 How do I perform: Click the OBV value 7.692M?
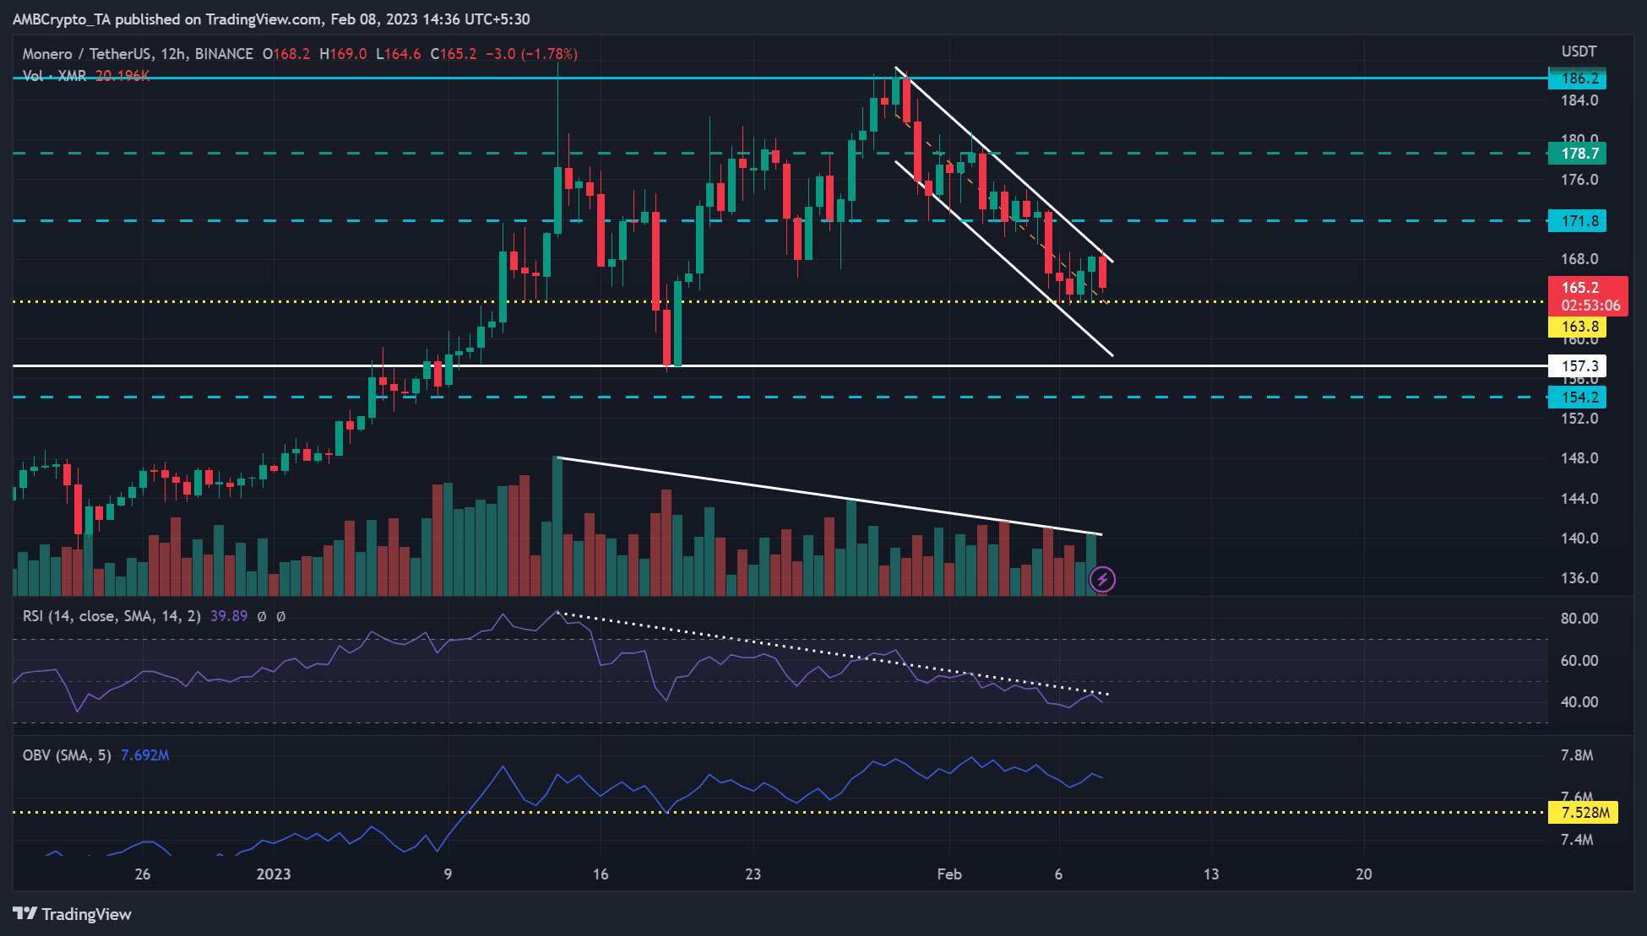(144, 755)
